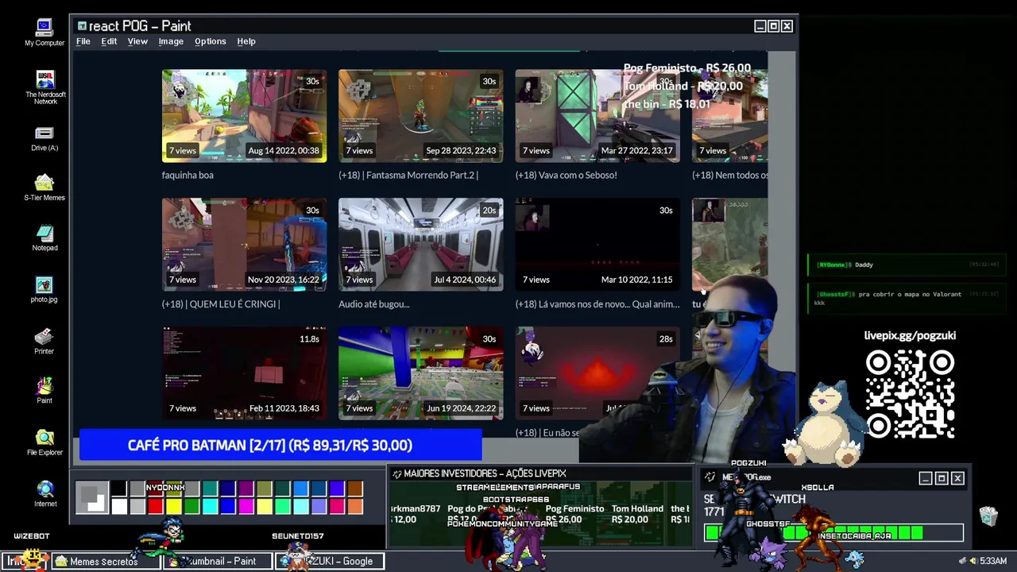Select the red palette color

click(156, 506)
